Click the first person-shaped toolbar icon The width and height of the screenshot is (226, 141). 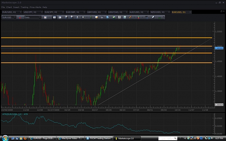67,17
